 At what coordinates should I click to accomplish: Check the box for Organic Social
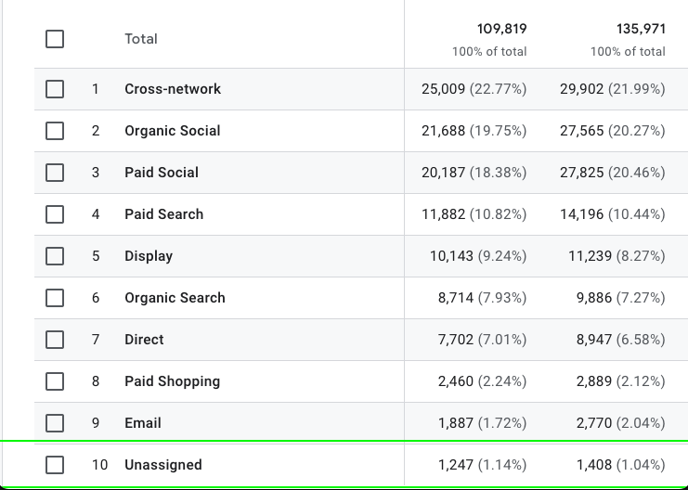point(55,131)
